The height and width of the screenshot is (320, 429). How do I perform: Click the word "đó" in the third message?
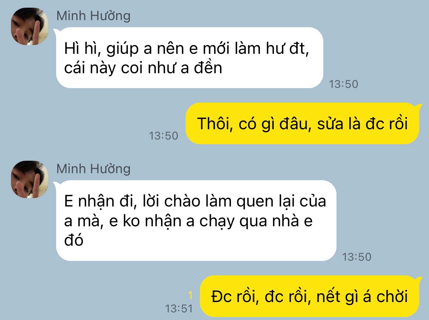coord(74,240)
